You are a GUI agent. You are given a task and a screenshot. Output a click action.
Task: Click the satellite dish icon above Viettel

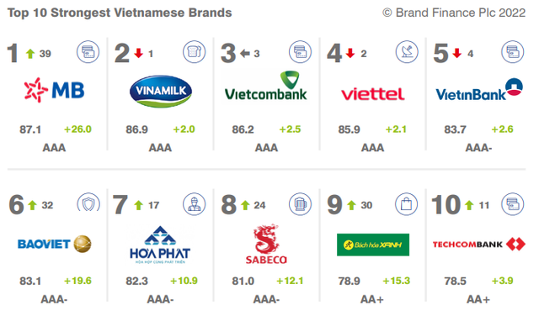tap(407, 52)
